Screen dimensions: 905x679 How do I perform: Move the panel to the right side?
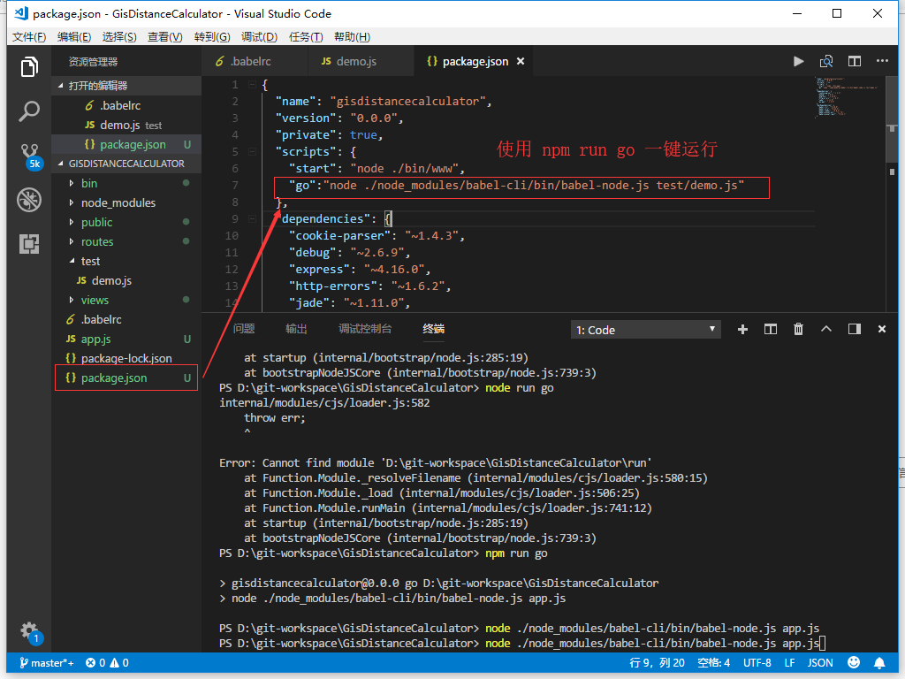coord(855,329)
